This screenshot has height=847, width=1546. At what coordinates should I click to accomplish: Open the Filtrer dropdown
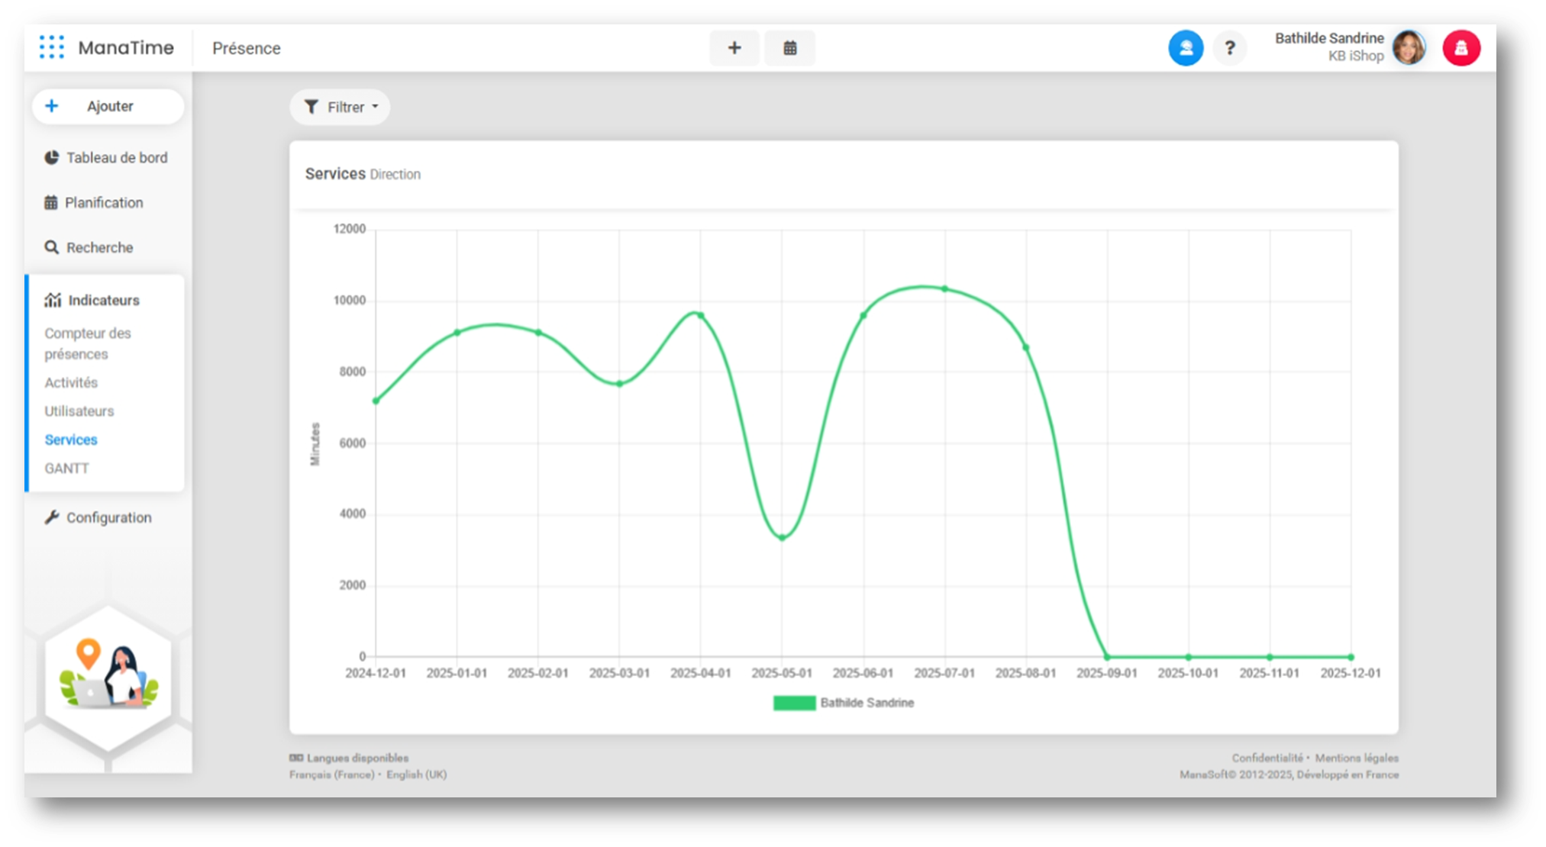pyautogui.click(x=341, y=108)
